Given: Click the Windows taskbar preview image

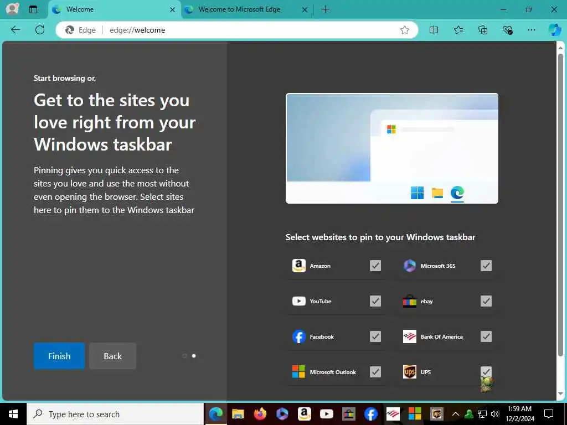Looking at the screenshot, I should tap(392, 148).
